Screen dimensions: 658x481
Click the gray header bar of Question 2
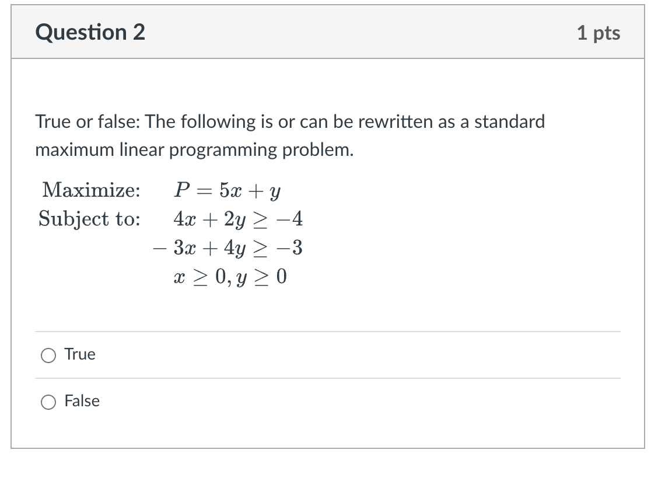327,32
